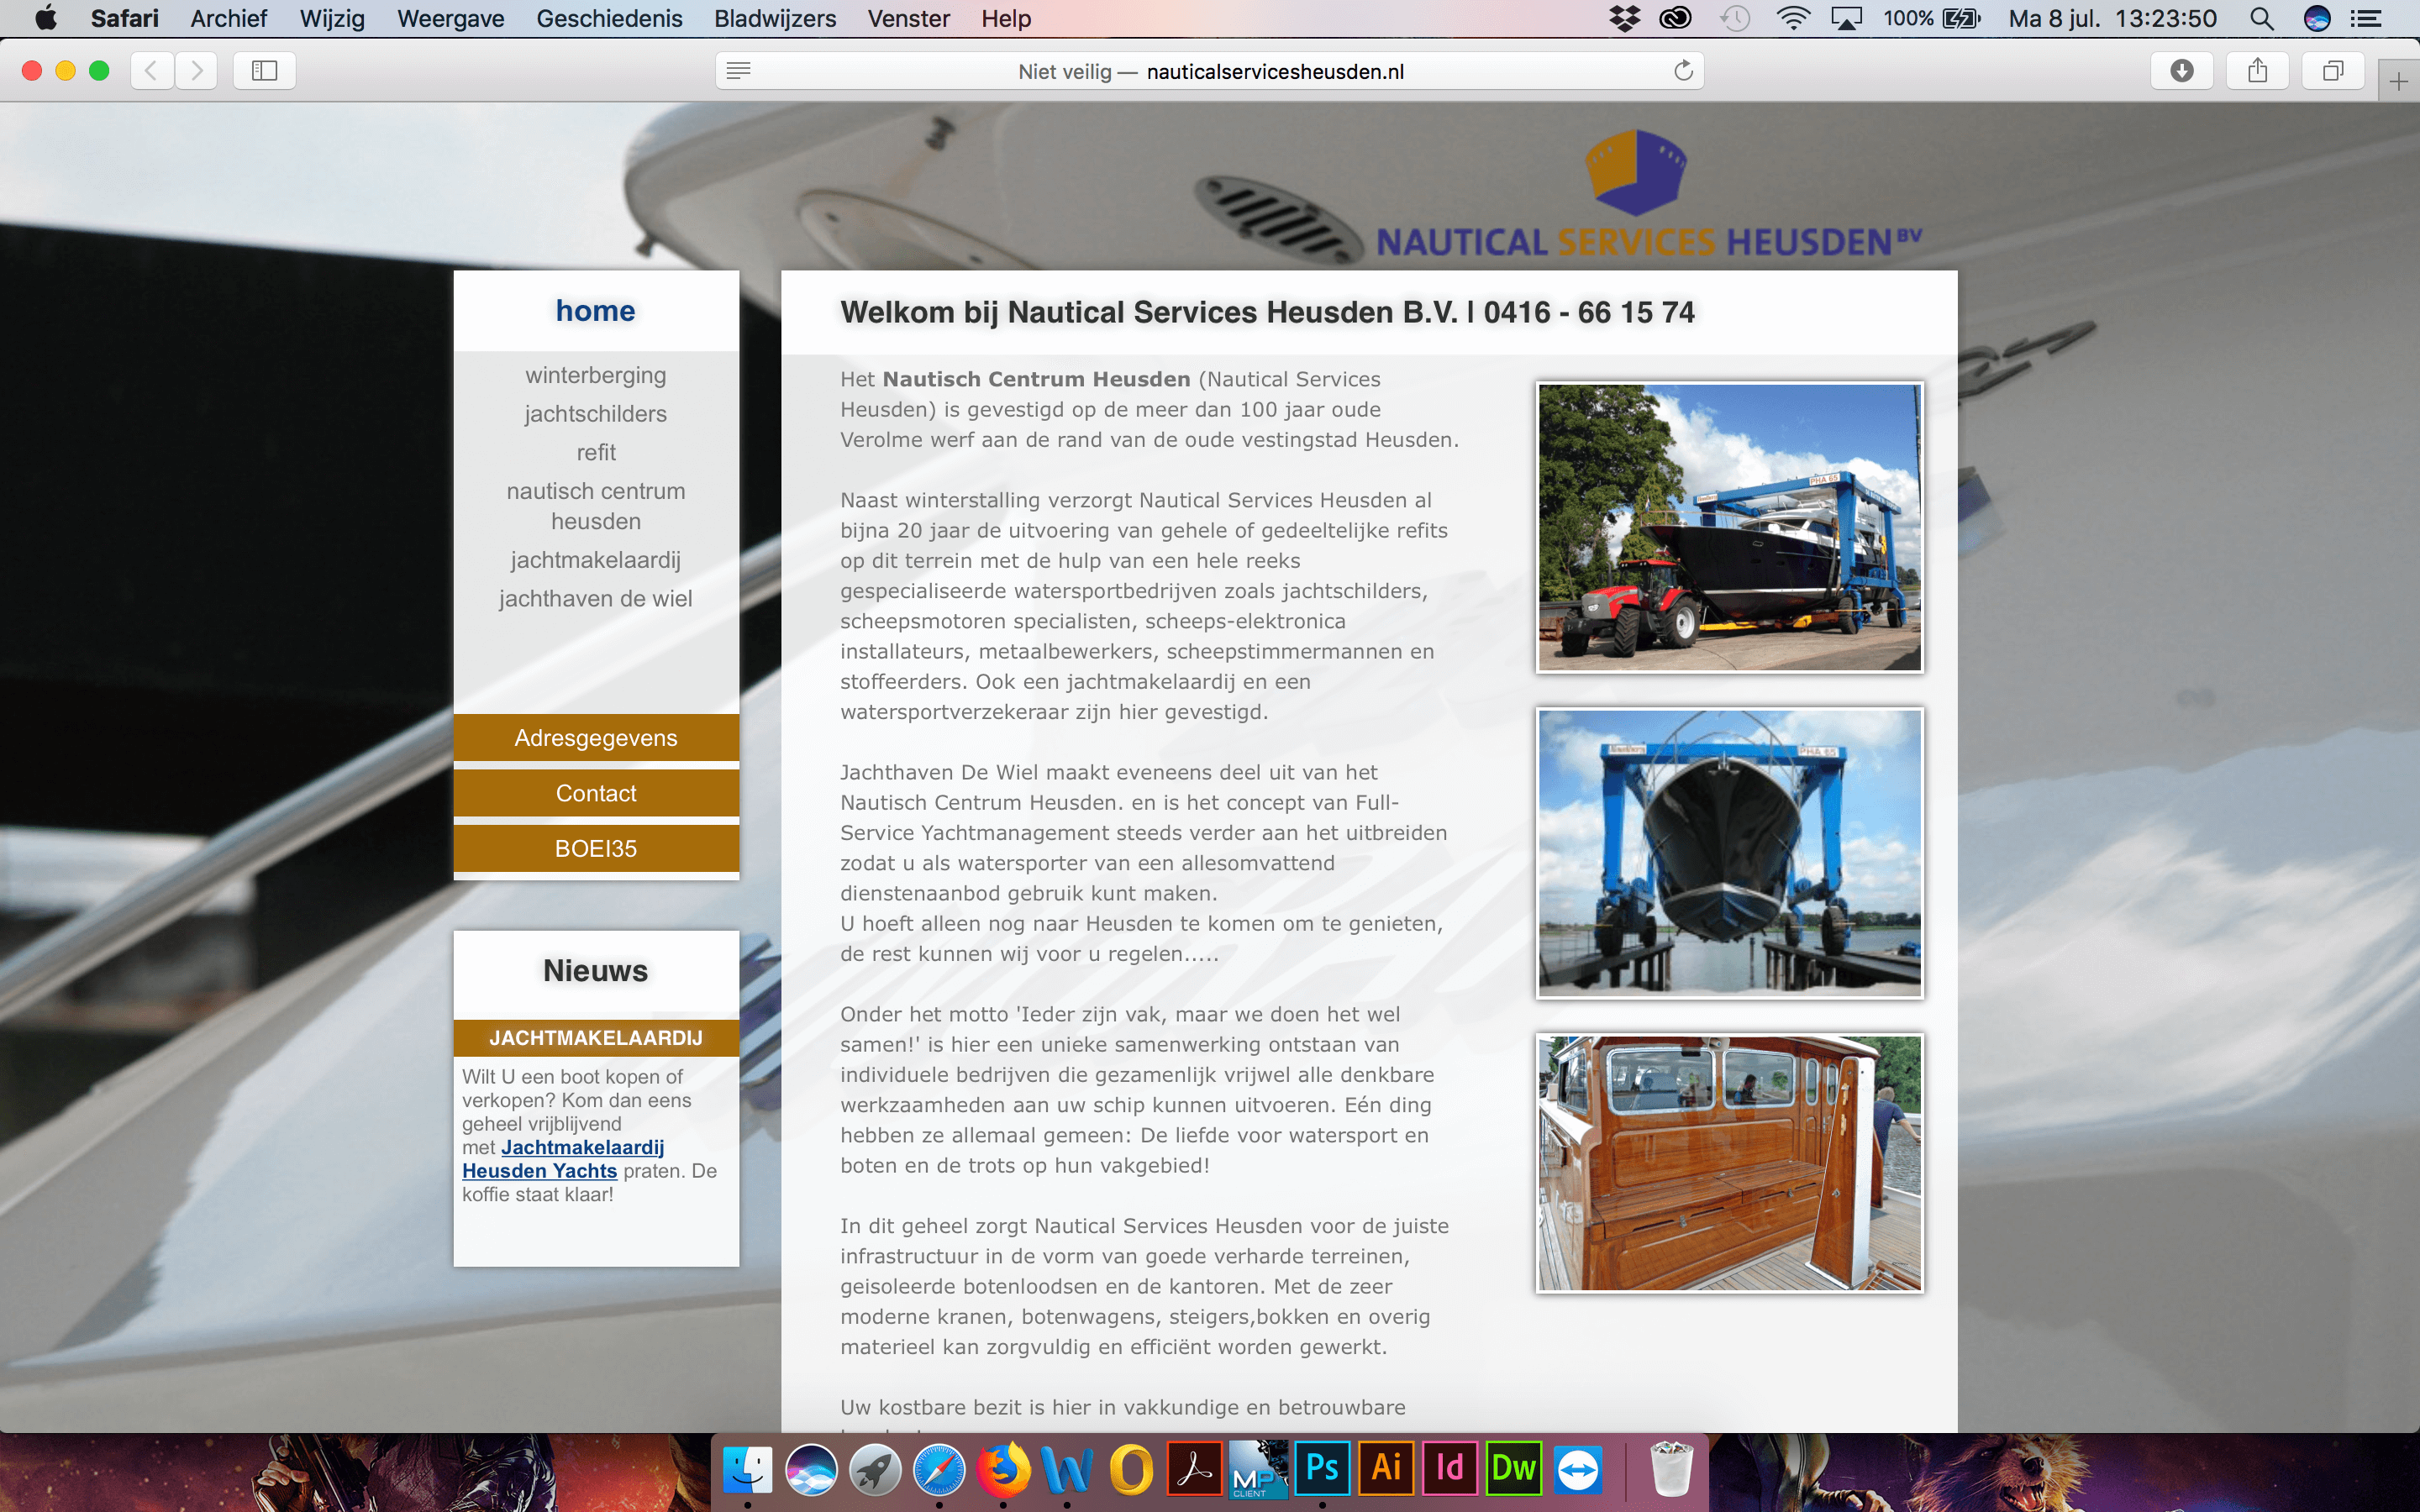Follow Jachtmakelaardij Heusden Yachts link

pos(563,1159)
